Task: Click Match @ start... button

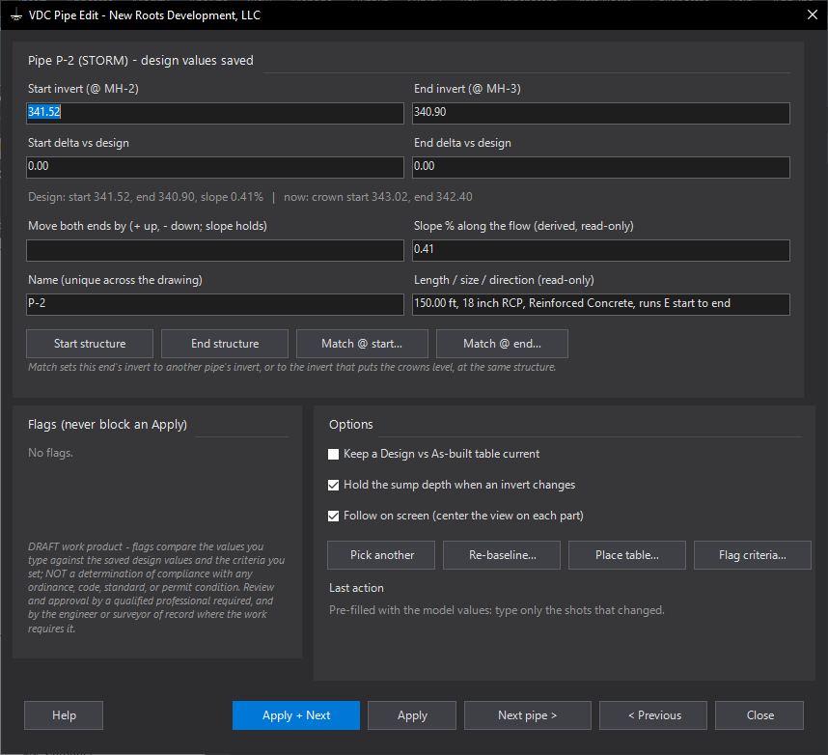Action: pos(362,344)
